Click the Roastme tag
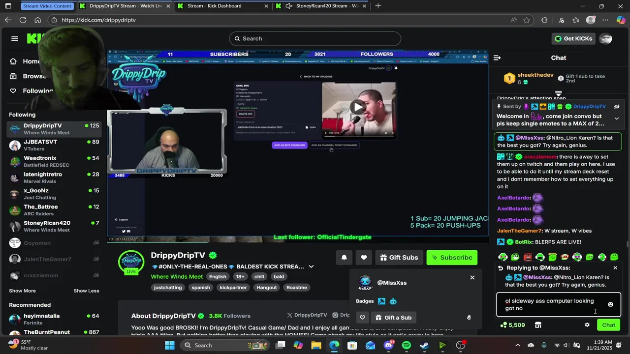The image size is (630, 354). [x=296, y=288]
